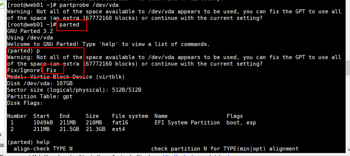Screen dimensions: 350x156
Task: Click the "Start" column header
Action: (x=41, y=116)
